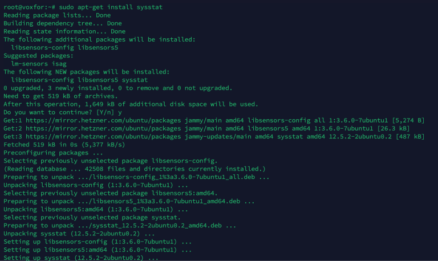This screenshot has width=438, height=261.
Task: Click the "0 upgraded, 3 newly installed" summary
Action: coord(117,88)
